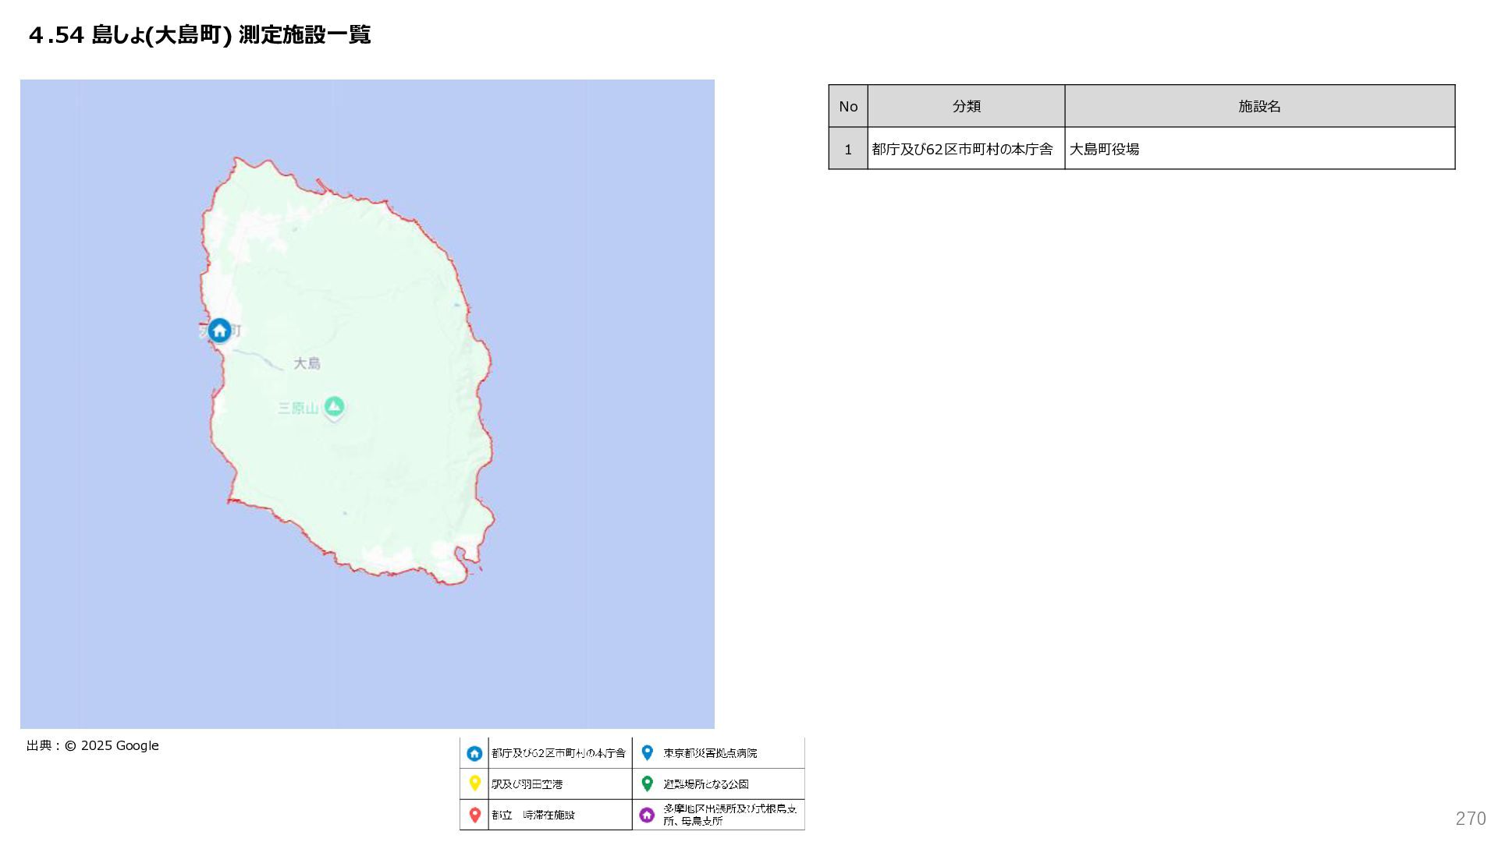Screen dimensions: 1498x842
Task: Click the 大島 label on the map
Action: point(307,363)
